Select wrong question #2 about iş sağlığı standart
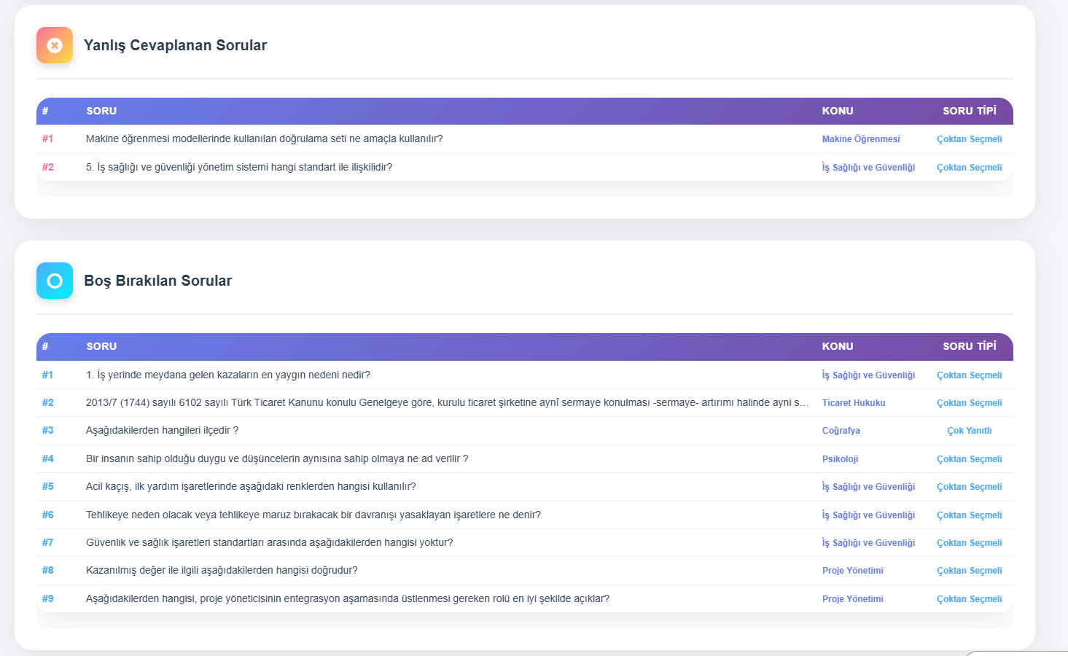This screenshot has height=656, width=1068. point(238,167)
